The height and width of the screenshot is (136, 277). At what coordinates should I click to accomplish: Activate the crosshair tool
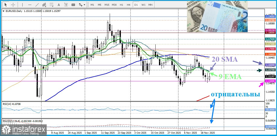tap(13, 5)
